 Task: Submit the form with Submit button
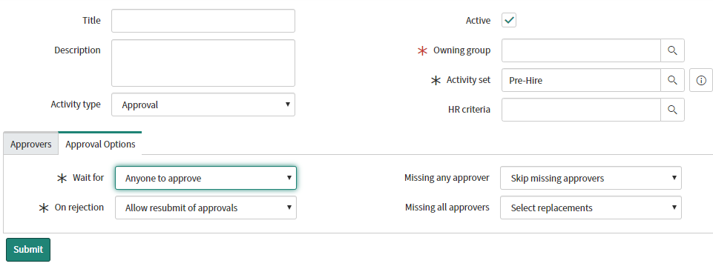[28, 249]
